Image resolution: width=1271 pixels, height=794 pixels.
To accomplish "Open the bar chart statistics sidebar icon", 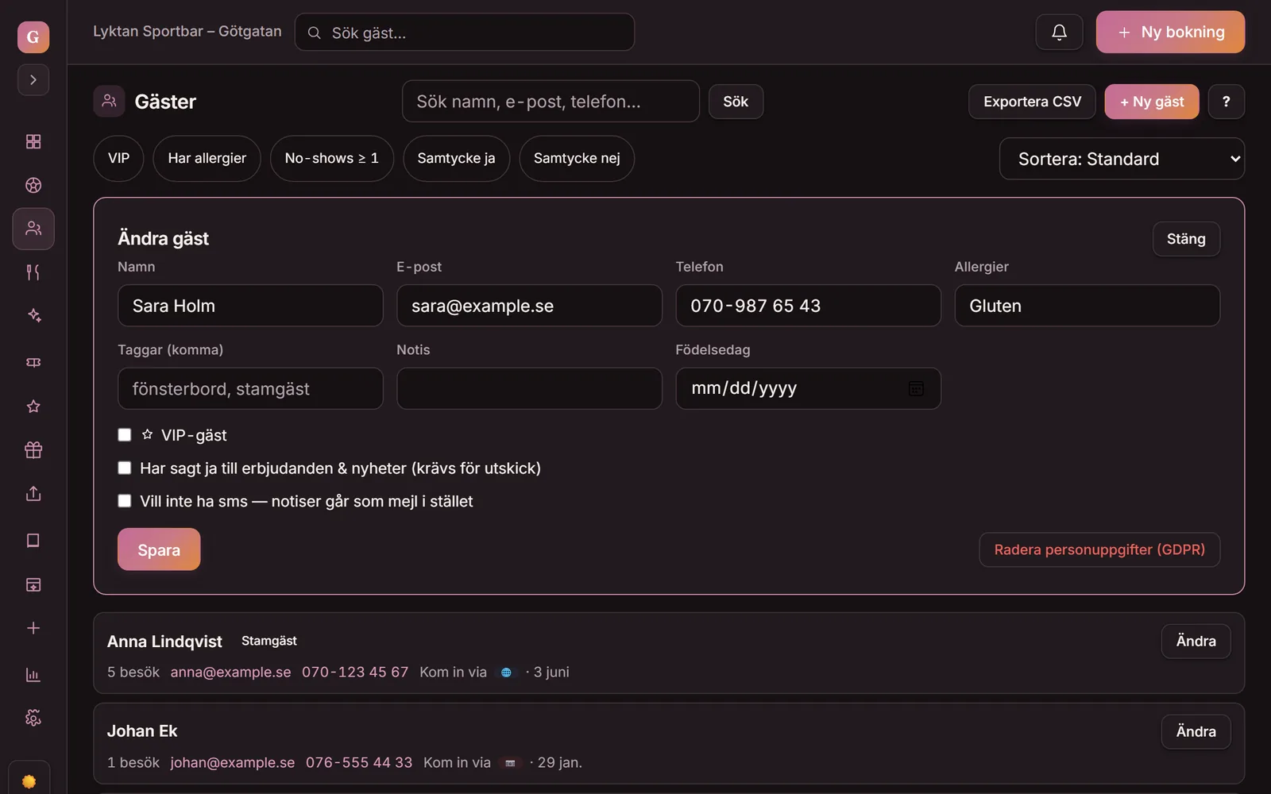I will coord(33,675).
